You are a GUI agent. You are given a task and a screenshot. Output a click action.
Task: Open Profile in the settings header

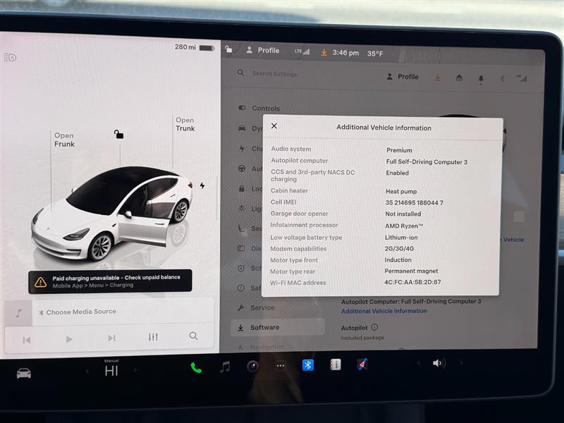point(403,77)
